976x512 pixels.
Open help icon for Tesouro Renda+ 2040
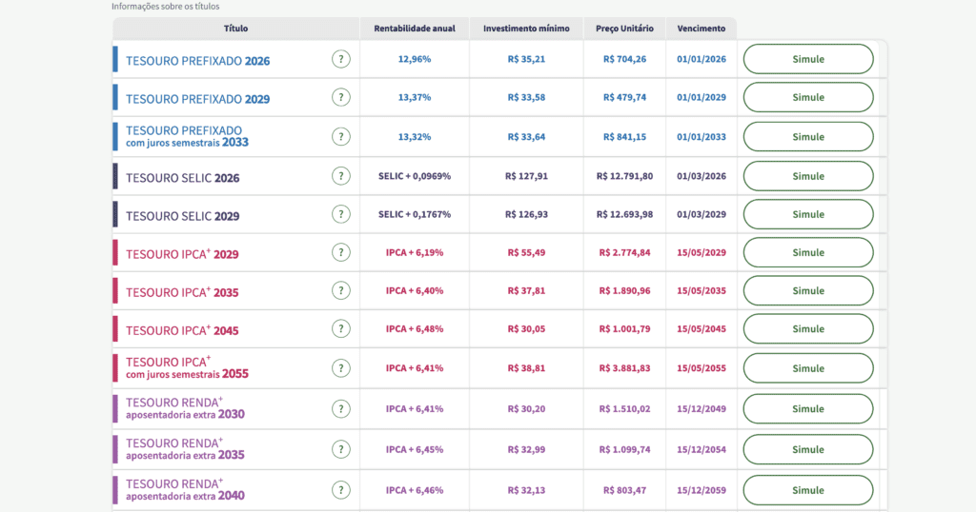pyautogui.click(x=340, y=490)
